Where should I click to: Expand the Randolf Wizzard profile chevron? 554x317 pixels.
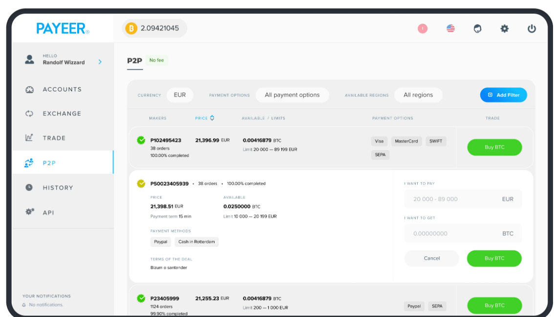(100, 62)
